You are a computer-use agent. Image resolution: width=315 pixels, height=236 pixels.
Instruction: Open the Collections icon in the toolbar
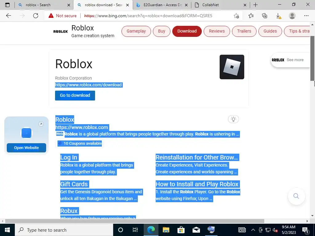pyautogui.click(x=265, y=16)
